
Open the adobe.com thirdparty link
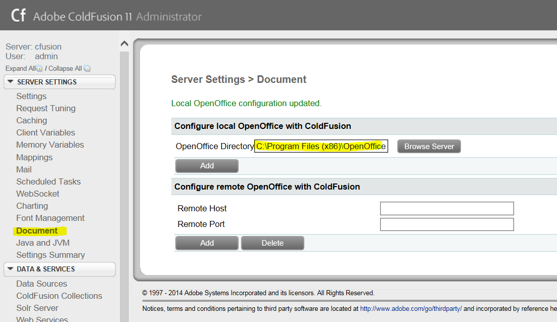(x=411, y=308)
